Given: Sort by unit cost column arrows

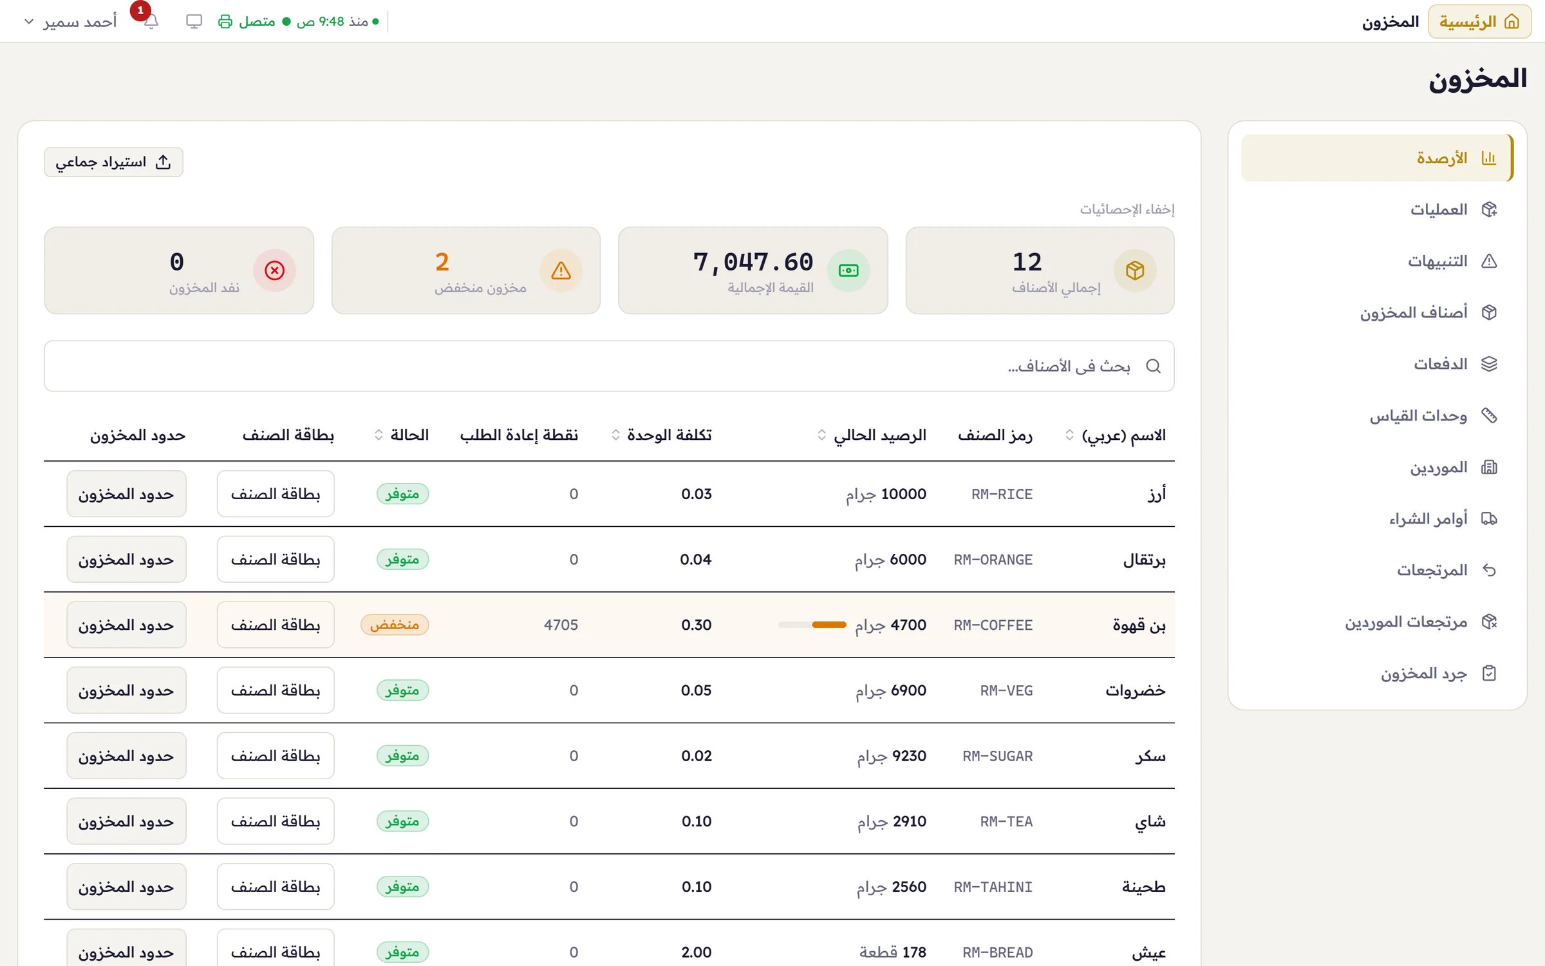Looking at the screenshot, I should [x=616, y=435].
